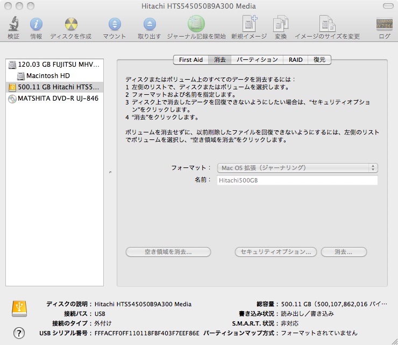Select MATSHITA DVD-R UJ-846 drive in sidebar
This screenshot has width=398, height=345.
point(54,98)
